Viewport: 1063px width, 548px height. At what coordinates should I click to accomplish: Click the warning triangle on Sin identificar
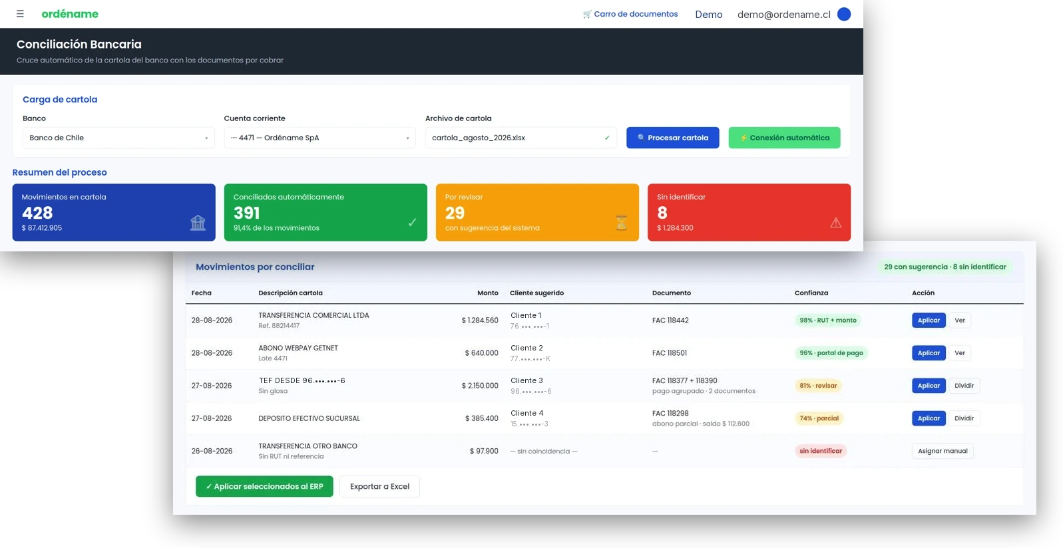pos(836,223)
